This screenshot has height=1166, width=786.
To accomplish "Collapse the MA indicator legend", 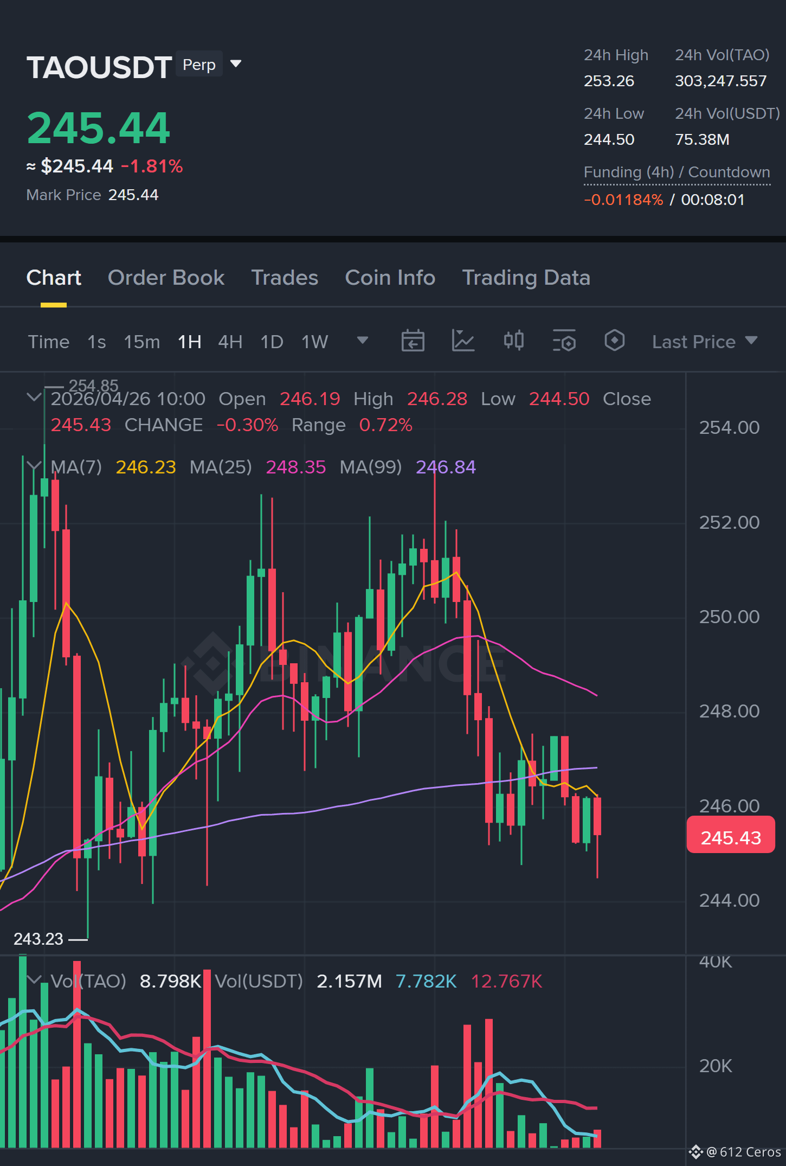I will (34, 466).
